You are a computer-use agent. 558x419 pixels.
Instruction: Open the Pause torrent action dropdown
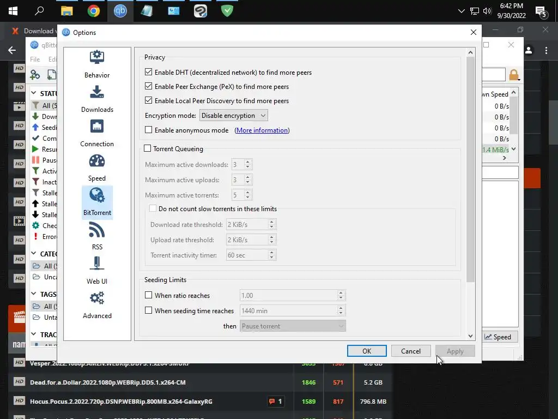click(x=293, y=326)
